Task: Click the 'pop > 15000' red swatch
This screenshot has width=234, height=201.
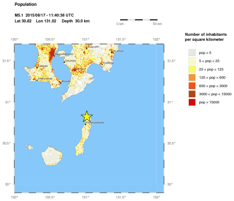Action: (192, 102)
